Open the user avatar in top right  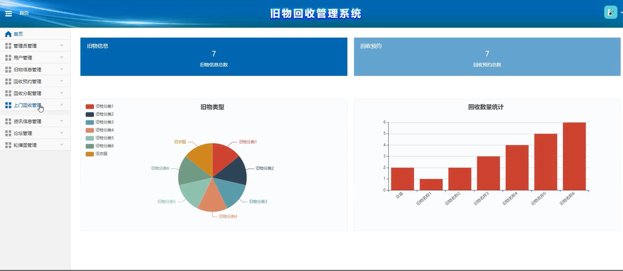pyautogui.click(x=611, y=12)
